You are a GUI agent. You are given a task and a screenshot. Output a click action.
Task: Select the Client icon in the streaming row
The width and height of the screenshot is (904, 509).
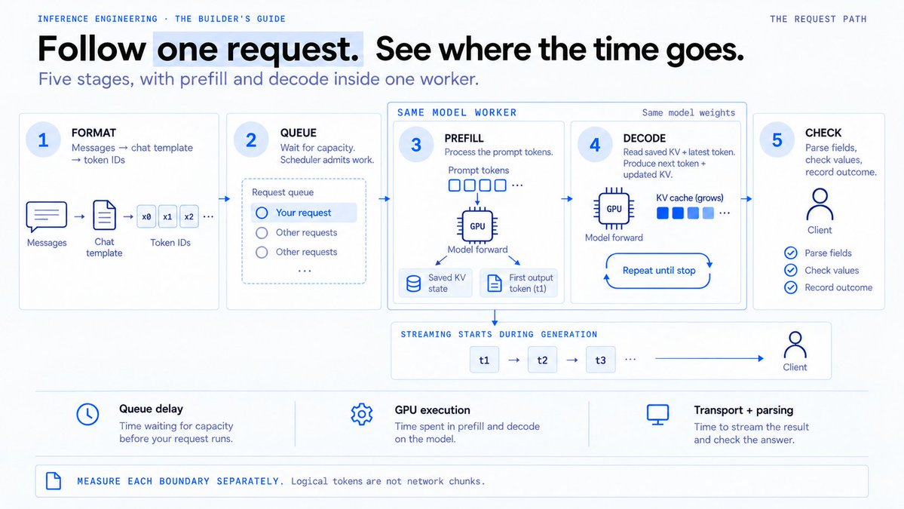pos(795,345)
